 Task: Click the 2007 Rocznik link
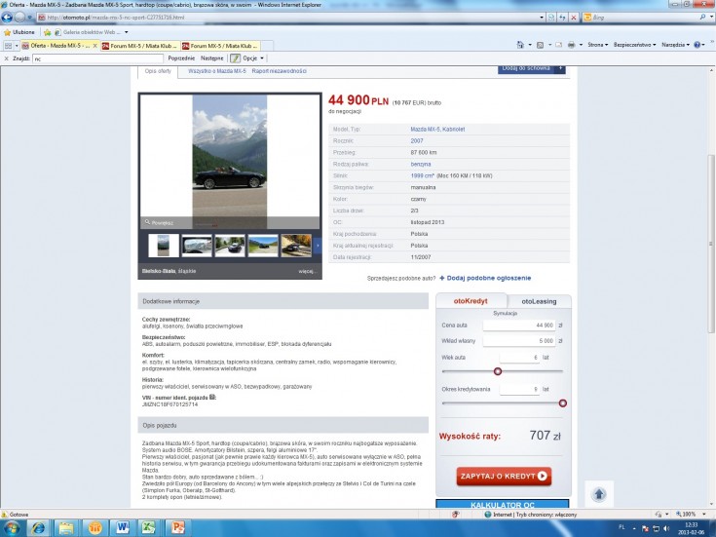pyautogui.click(x=417, y=141)
